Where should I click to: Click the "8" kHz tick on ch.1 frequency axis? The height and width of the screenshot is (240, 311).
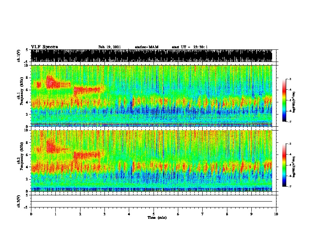coord(27,78)
